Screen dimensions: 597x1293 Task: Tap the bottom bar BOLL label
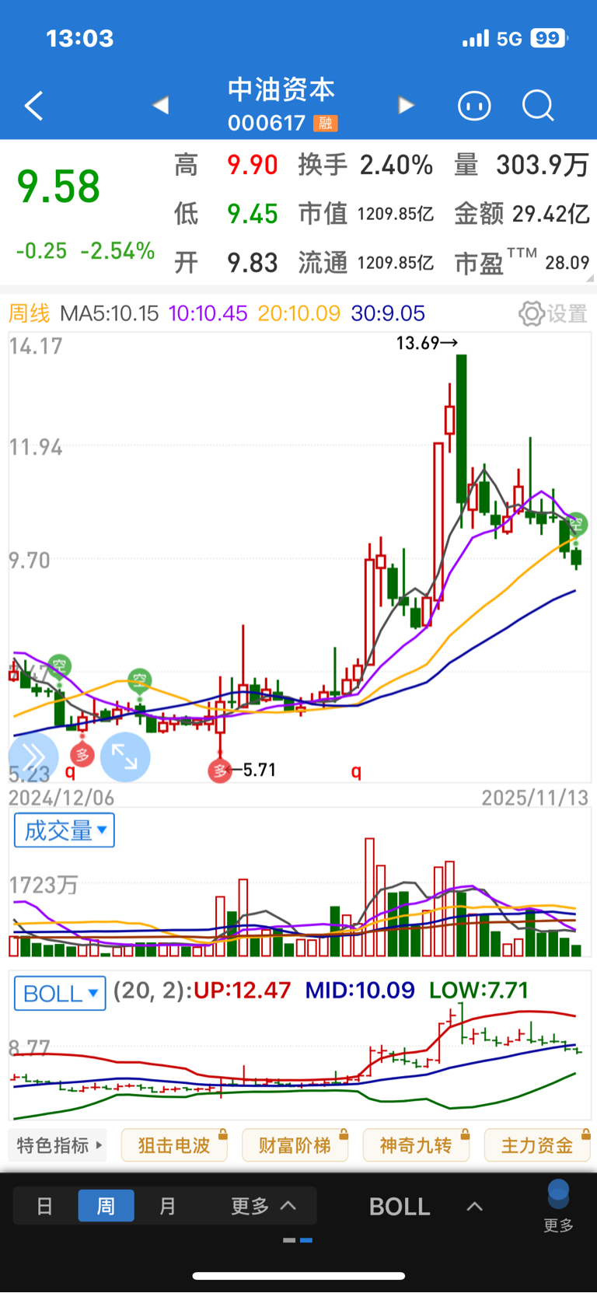click(x=400, y=1207)
